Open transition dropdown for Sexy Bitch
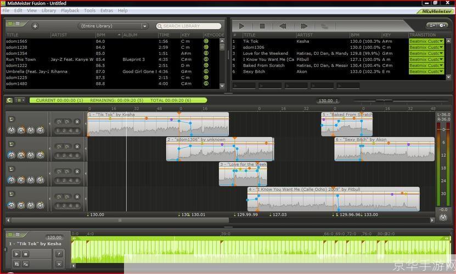The width and height of the screenshot is (456, 274). [426, 71]
